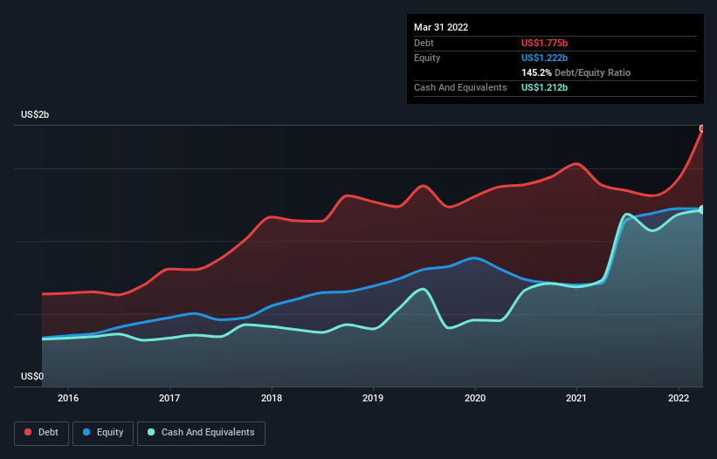The width and height of the screenshot is (717, 459).
Task: Click the Equity row label in tooltip
Action: coord(427,58)
